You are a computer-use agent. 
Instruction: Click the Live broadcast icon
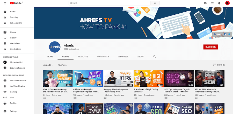(x=5, y=97)
